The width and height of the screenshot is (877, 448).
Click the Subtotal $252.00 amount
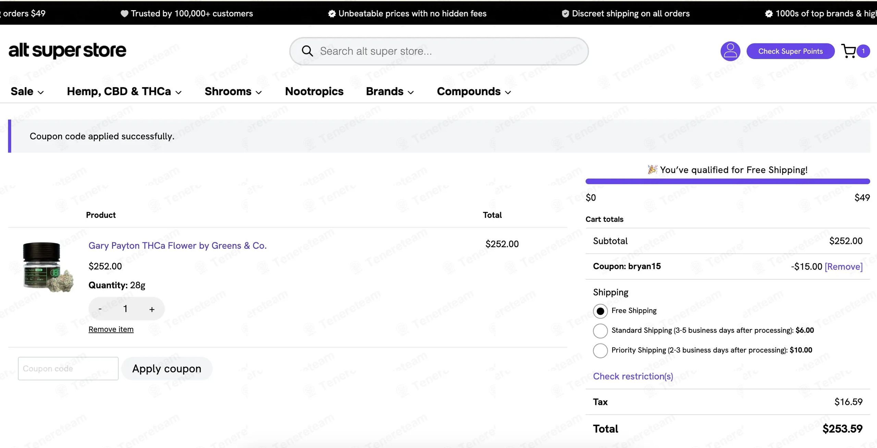coord(846,241)
